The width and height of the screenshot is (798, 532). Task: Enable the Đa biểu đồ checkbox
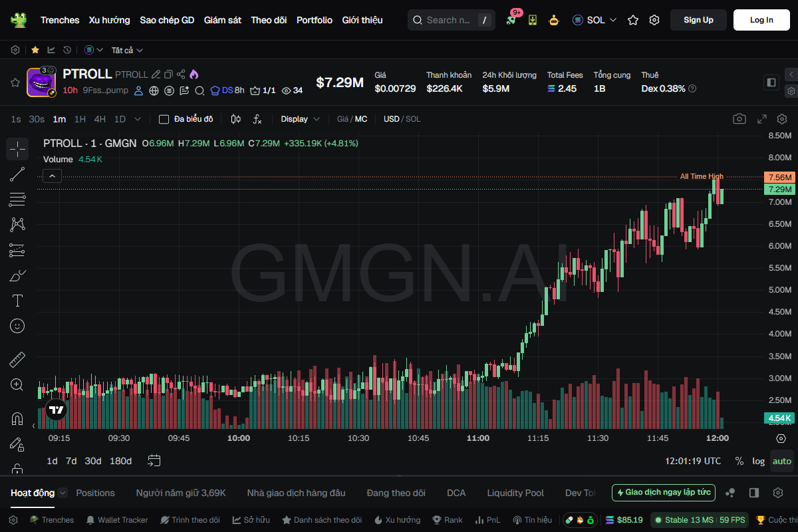(x=164, y=119)
